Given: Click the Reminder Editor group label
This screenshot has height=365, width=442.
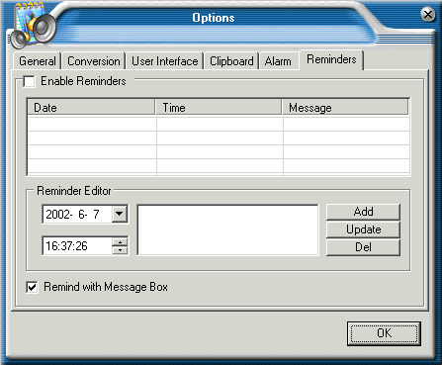Looking at the screenshot, I should click(x=74, y=191).
